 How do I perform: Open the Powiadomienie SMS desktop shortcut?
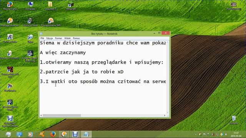coord(51,22)
